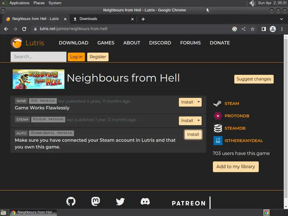The height and width of the screenshot is (216, 288).
Task: Expand Install dropdown for GOG version
Action: pos(199,102)
